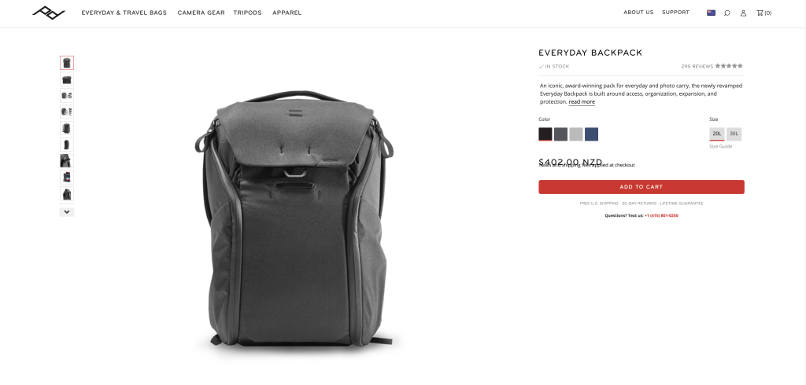Open Camera Gear menu
The image size is (806, 385).
(201, 13)
